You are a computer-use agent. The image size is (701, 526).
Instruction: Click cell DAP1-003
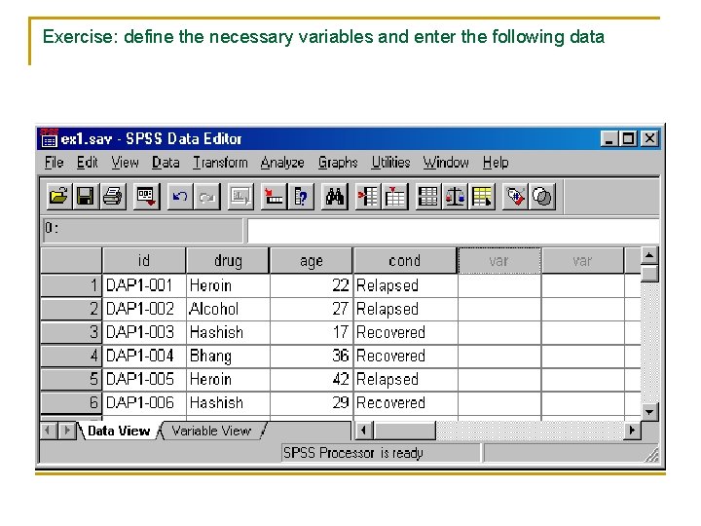click(144, 332)
